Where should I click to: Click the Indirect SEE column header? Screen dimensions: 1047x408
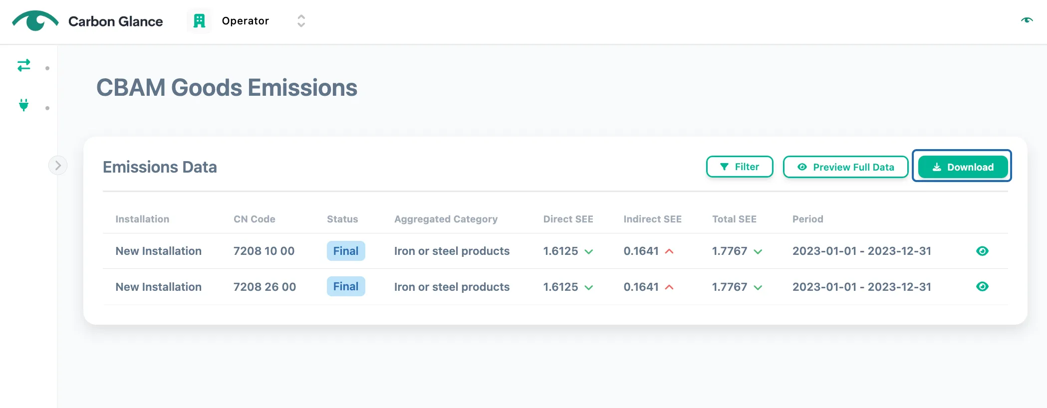pos(653,219)
